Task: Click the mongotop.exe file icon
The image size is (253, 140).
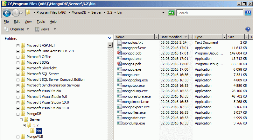Action: (119, 86)
